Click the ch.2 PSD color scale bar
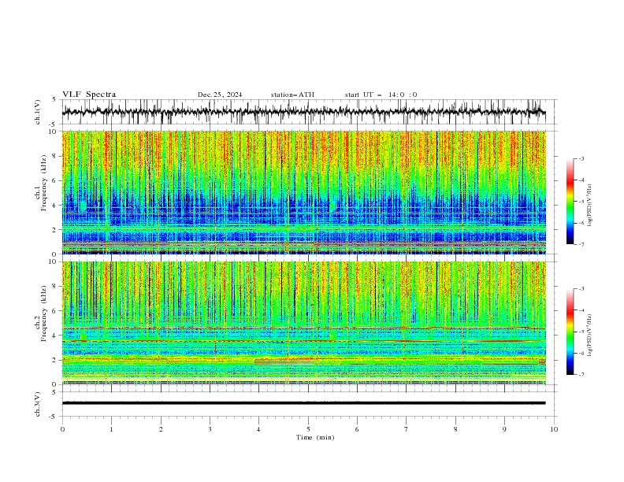Viewport: 624px width, 482px height. pyautogui.click(x=570, y=332)
